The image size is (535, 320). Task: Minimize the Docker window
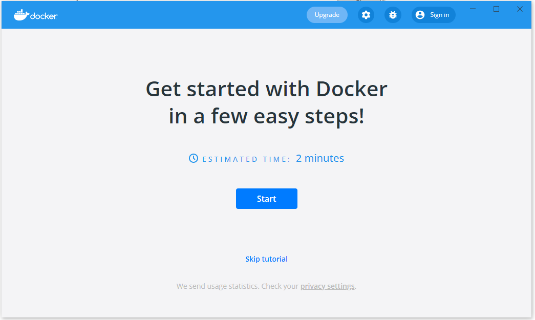click(473, 9)
